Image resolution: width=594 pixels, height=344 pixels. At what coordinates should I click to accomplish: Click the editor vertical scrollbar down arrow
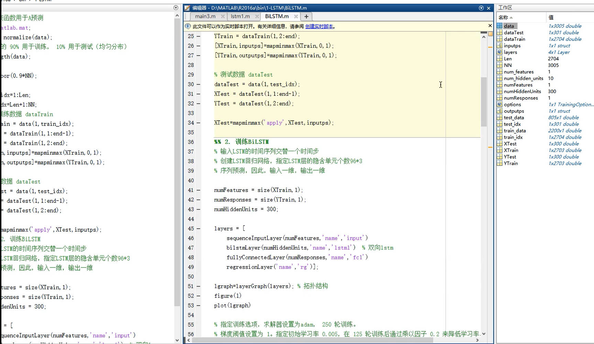point(484,333)
